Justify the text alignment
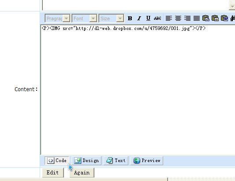The image size is (235, 181). pos(197,18)
